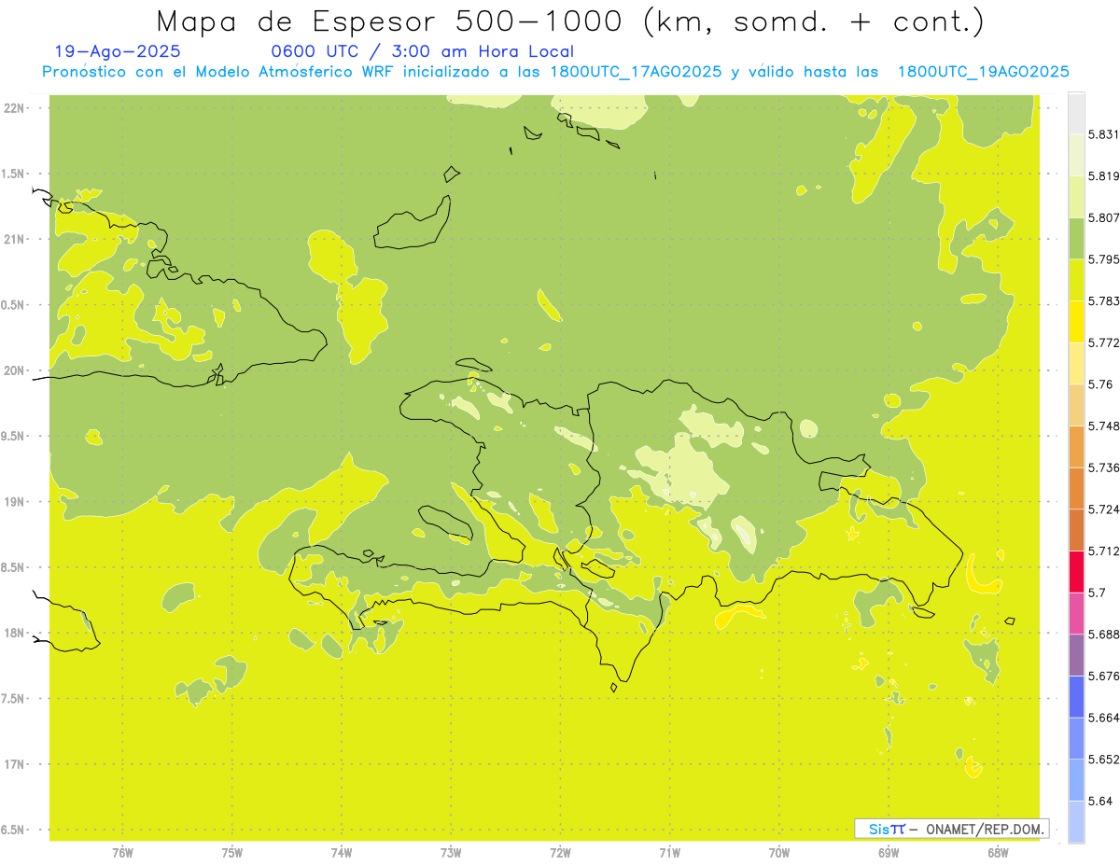Screen dimensions: 1120x865
Task: Click the legend value 5.736
Action: coord(1103,467)
